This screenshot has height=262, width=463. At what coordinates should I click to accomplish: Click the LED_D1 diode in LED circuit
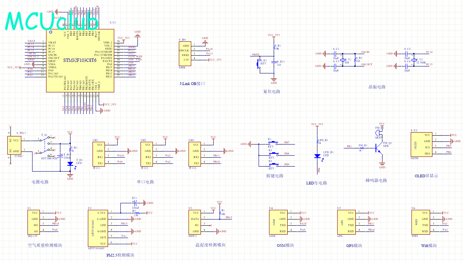click(317, 156)
